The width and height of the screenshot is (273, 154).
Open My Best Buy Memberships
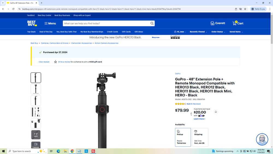[x=92, y=32]
